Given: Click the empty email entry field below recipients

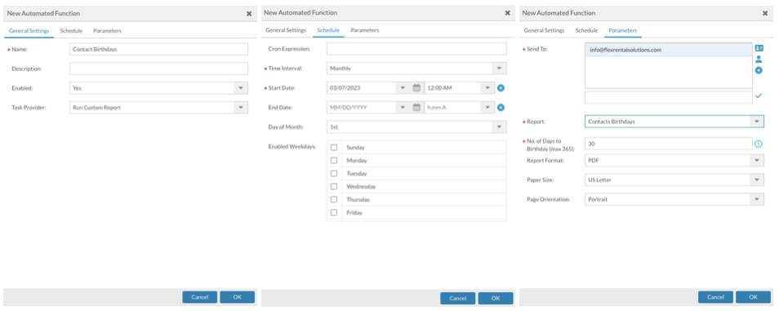Looking at the screenshot, I should (x=668, y=97).
